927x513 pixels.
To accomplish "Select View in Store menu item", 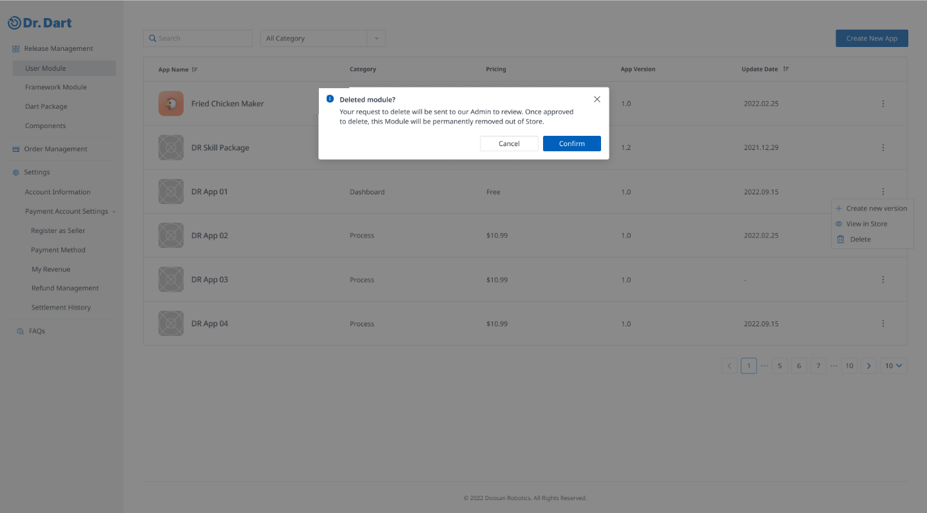I will [x=866, y=224].
